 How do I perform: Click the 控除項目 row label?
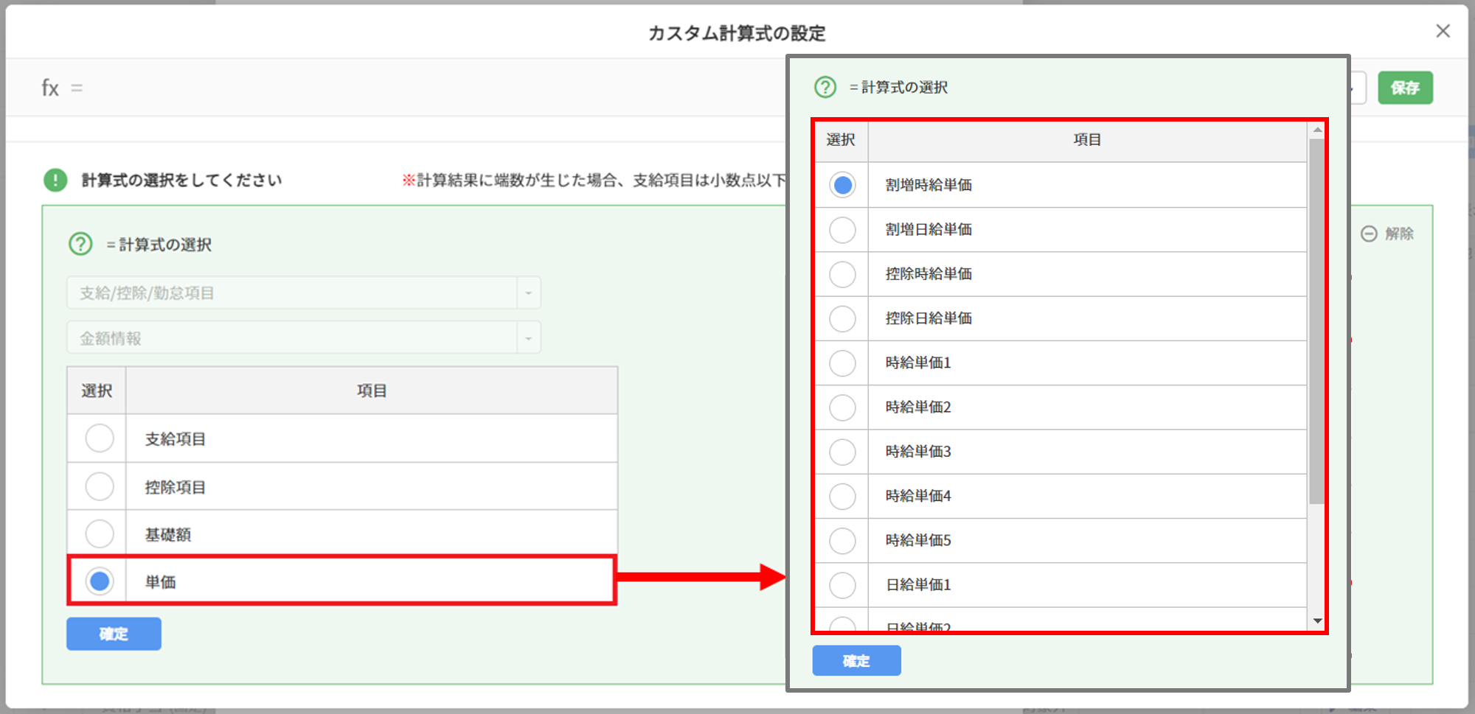[x=176, y=487]
